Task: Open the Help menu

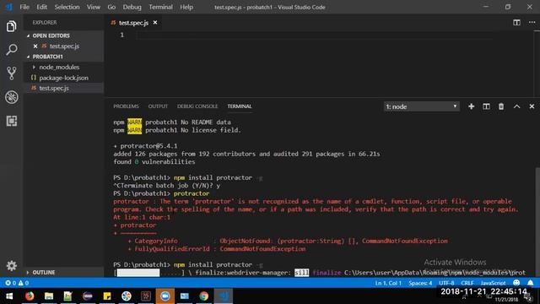Action: (186, 7)
